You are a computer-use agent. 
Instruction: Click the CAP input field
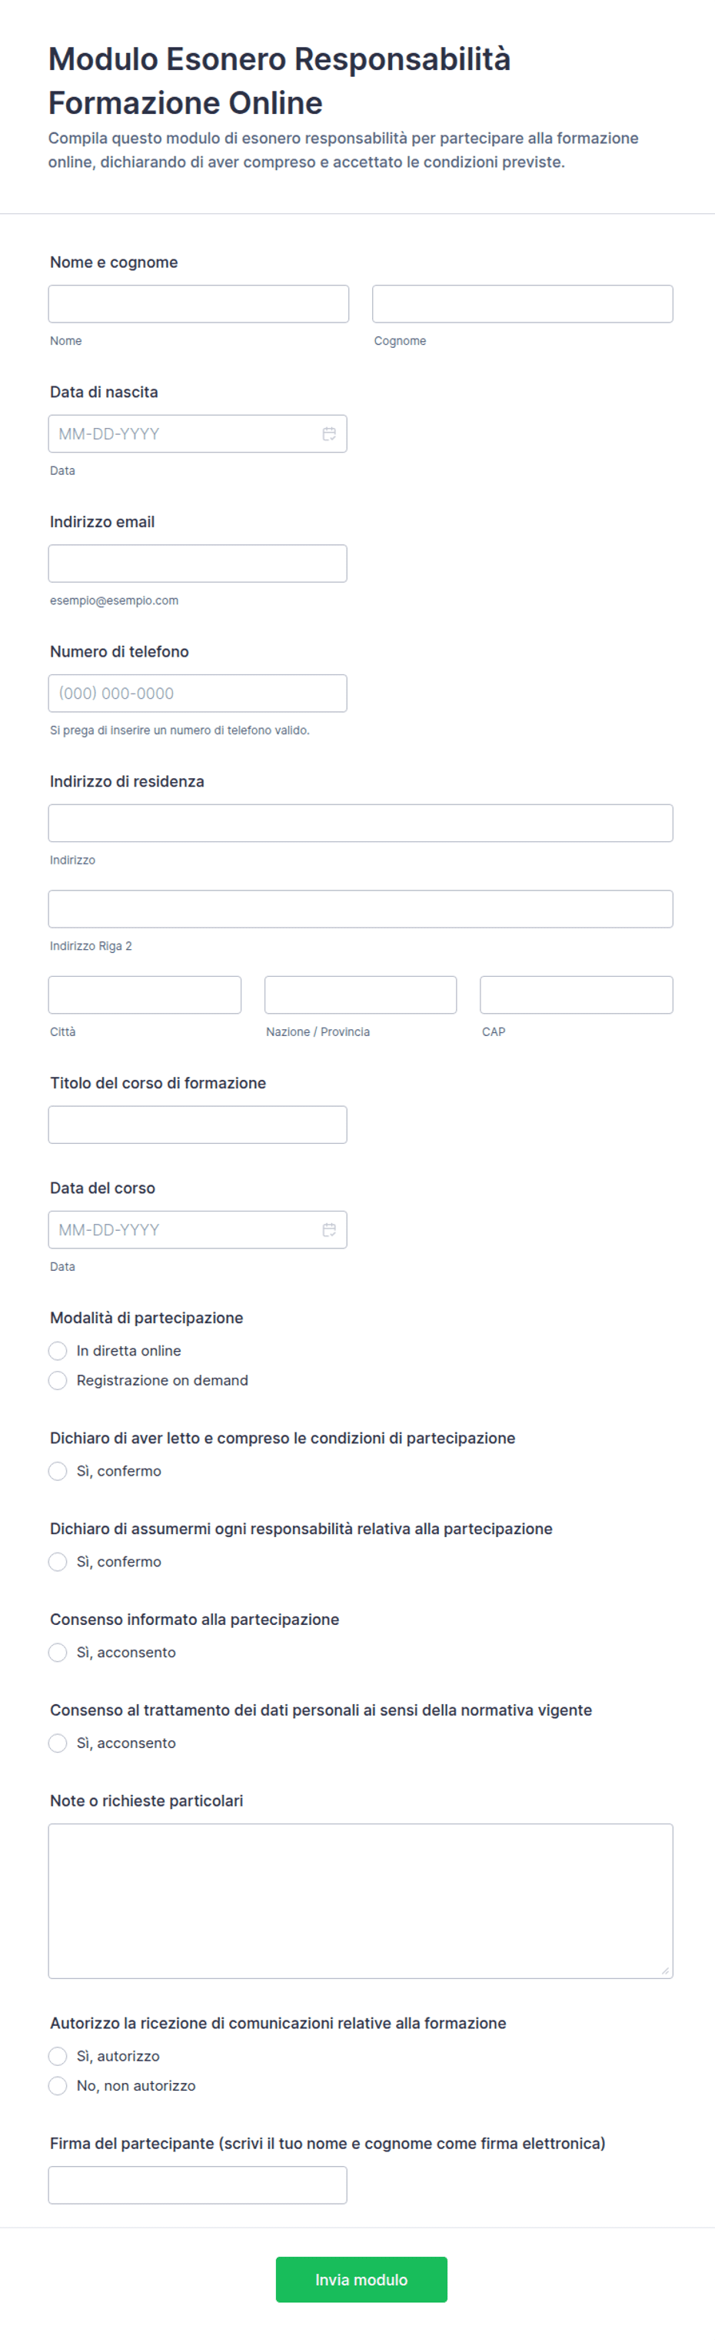click(x=576, y=994)
